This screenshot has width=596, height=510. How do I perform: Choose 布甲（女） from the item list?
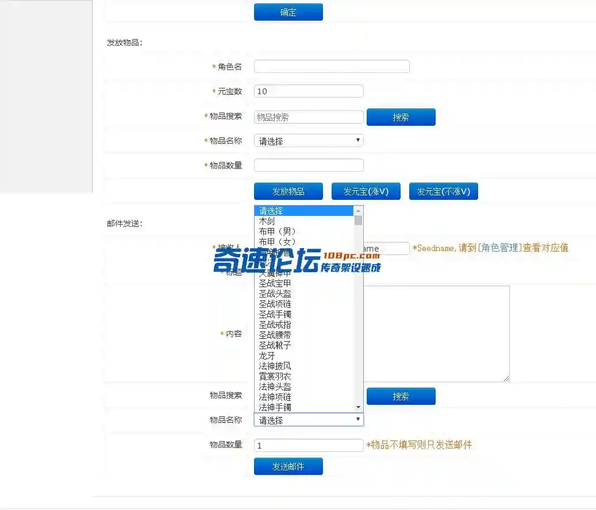pyautogui.click(x=304, y=242)
